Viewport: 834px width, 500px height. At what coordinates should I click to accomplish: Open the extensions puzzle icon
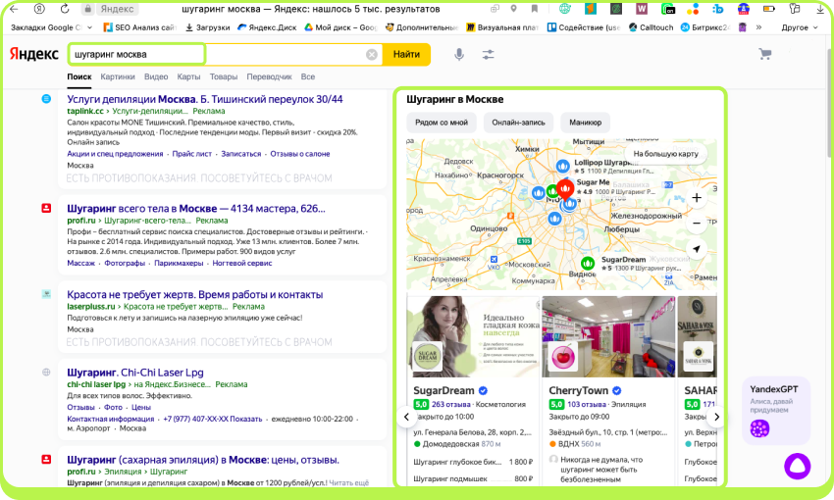pyautogui.click(x=795, y=9)
